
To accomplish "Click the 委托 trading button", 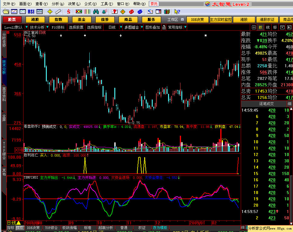I will pos(154,4).
